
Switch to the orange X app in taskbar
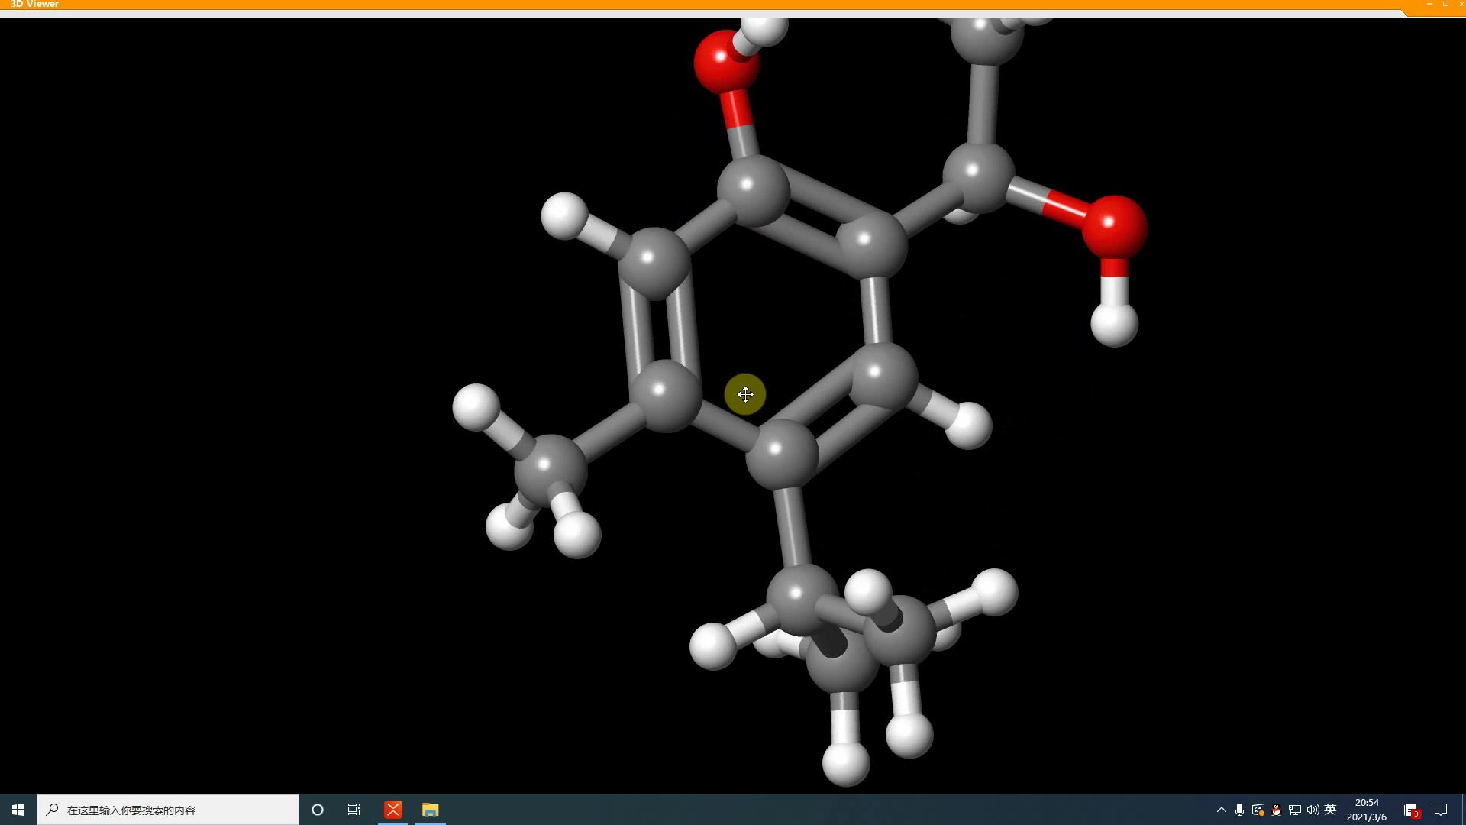(x=393, y=810)
